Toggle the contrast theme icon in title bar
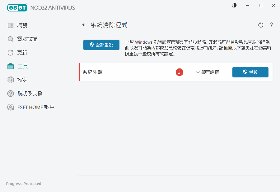Image resolution: width=280 pixels, height=192 pixels. [234, 5]
